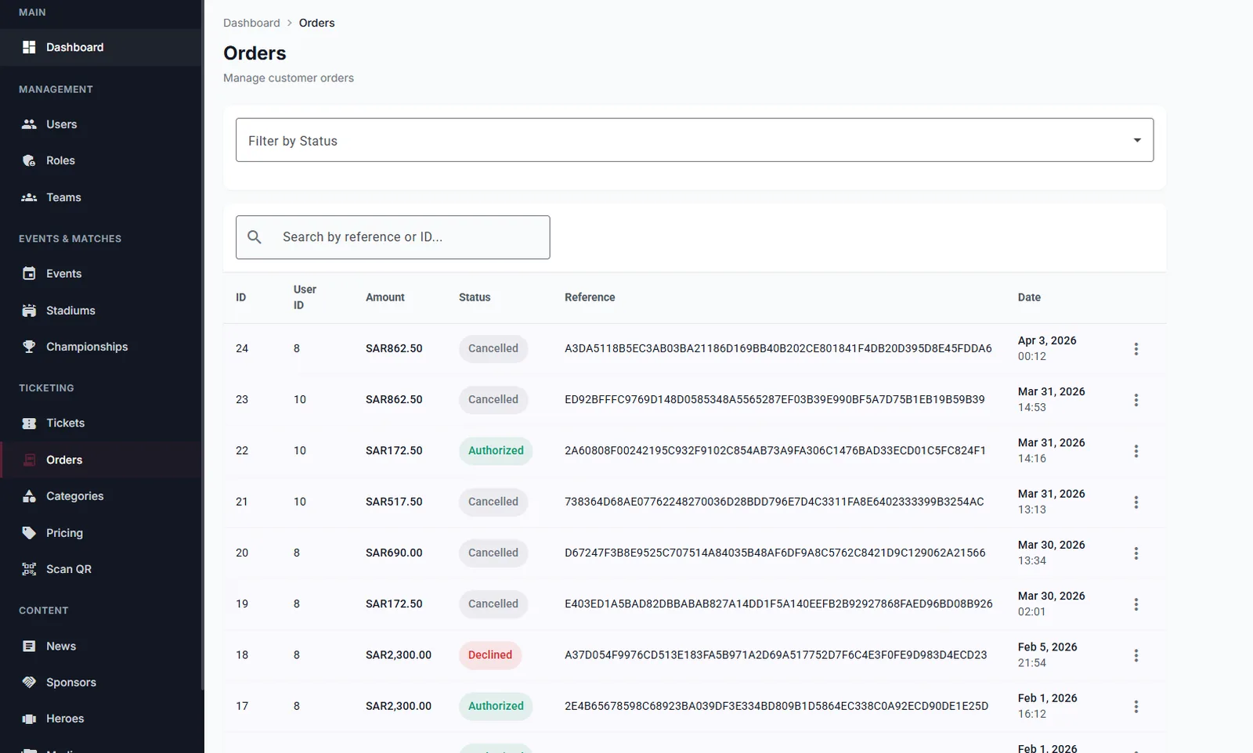Click the Pricing tag icon

29,532
